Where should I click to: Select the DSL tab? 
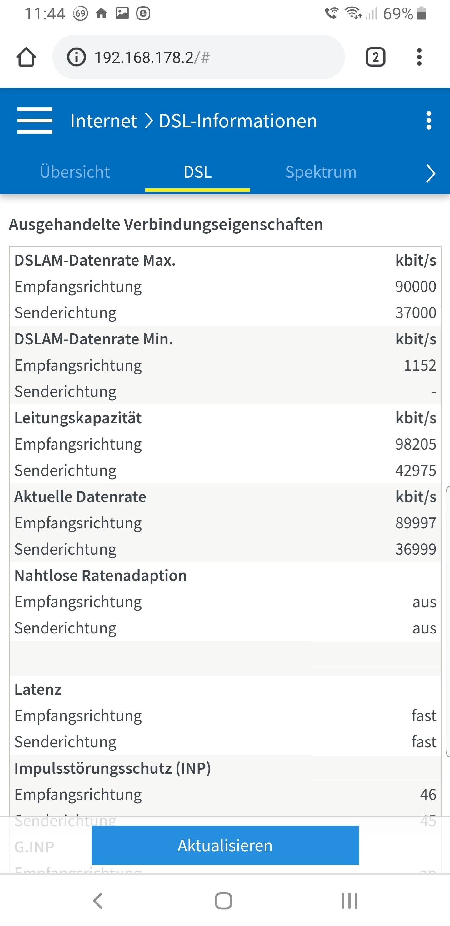click(x=197, y=172)
